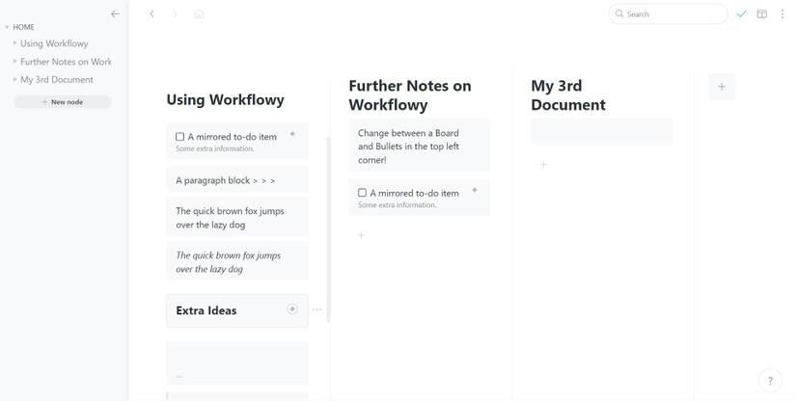Expand Using Workflowy in the sidebar
The width and height of the screenshot is (796, 401).
[x=15, y=43]
